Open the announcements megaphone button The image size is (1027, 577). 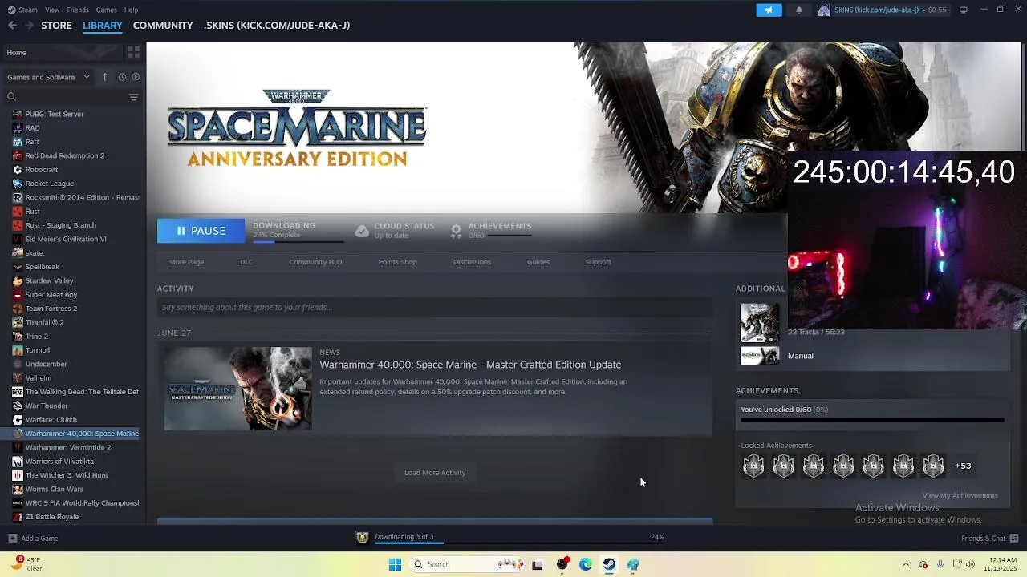click(769, 10)
